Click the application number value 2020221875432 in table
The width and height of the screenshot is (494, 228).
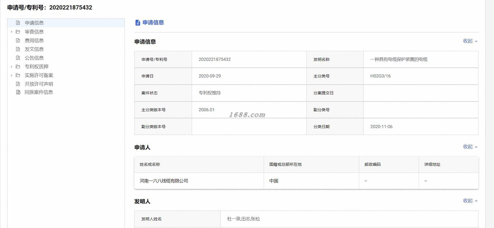(214, 59)
